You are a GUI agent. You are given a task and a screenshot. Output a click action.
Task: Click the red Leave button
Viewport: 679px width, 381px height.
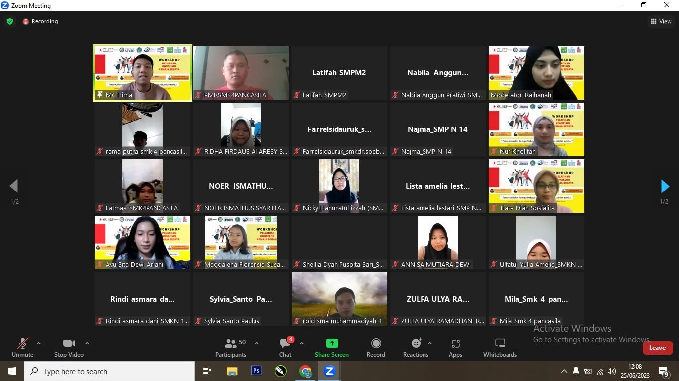pyautogui.click(x=657, y=348)
